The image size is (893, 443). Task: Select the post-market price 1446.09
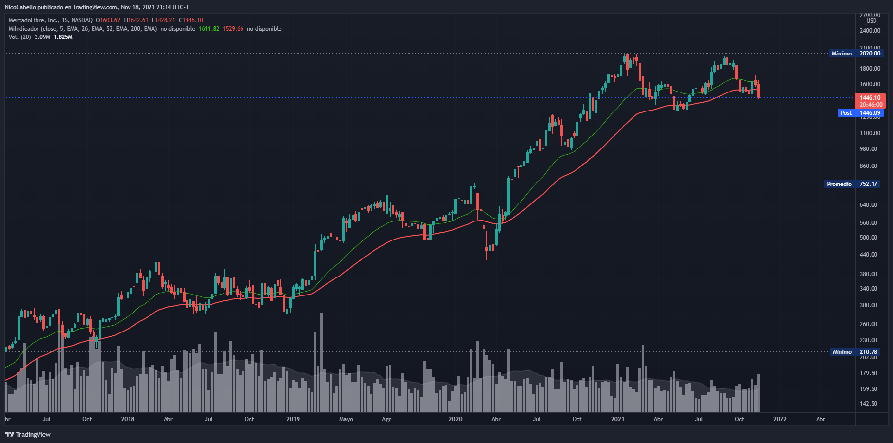870,113
